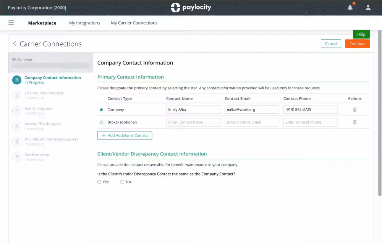The width and height of the screenshot is (382, 243).
Task: Click 24 Hour Flex Request step icon
Action: point(17,95)
